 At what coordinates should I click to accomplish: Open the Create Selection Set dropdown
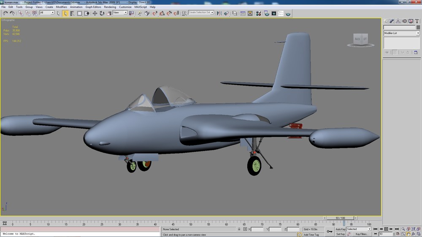[x=201, y=12]
